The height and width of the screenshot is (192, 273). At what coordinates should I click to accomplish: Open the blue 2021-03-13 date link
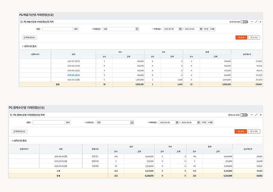point(73,75)
